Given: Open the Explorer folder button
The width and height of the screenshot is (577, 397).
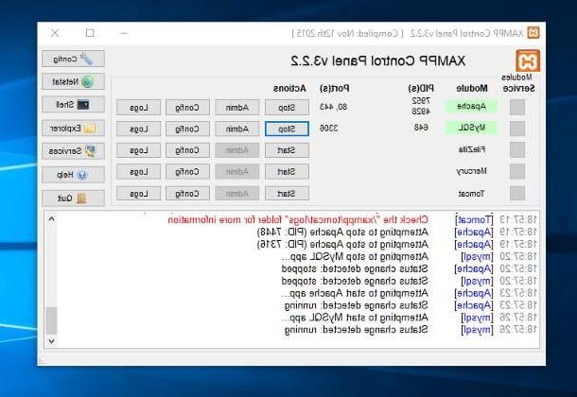Looking at the screenshot, I should (x=73, y=129).
